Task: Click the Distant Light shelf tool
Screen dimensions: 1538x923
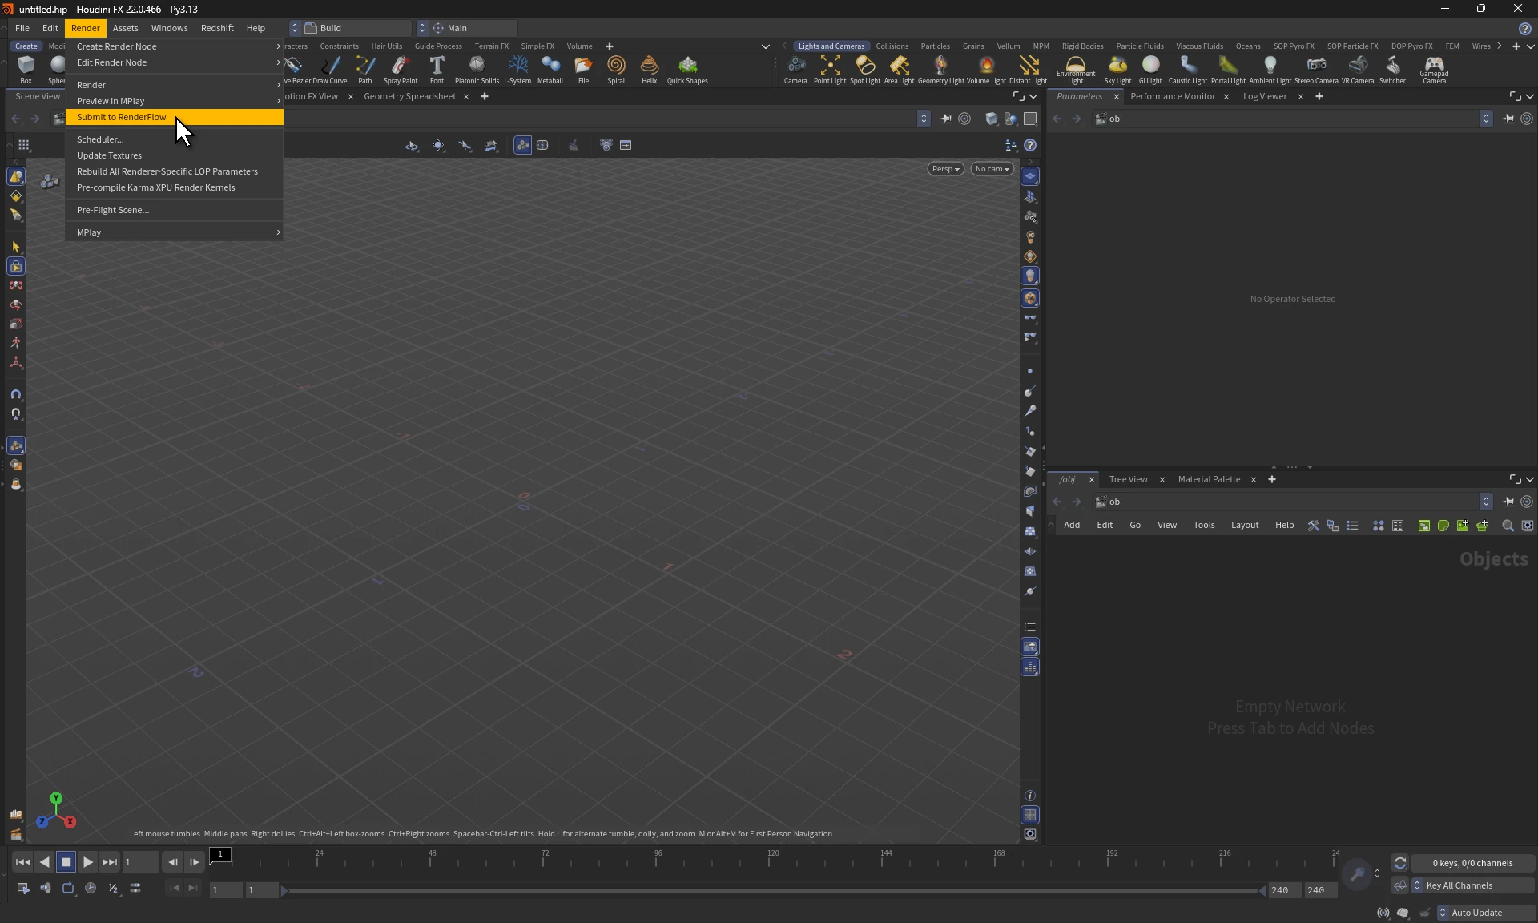Action: click(1029, 69)
